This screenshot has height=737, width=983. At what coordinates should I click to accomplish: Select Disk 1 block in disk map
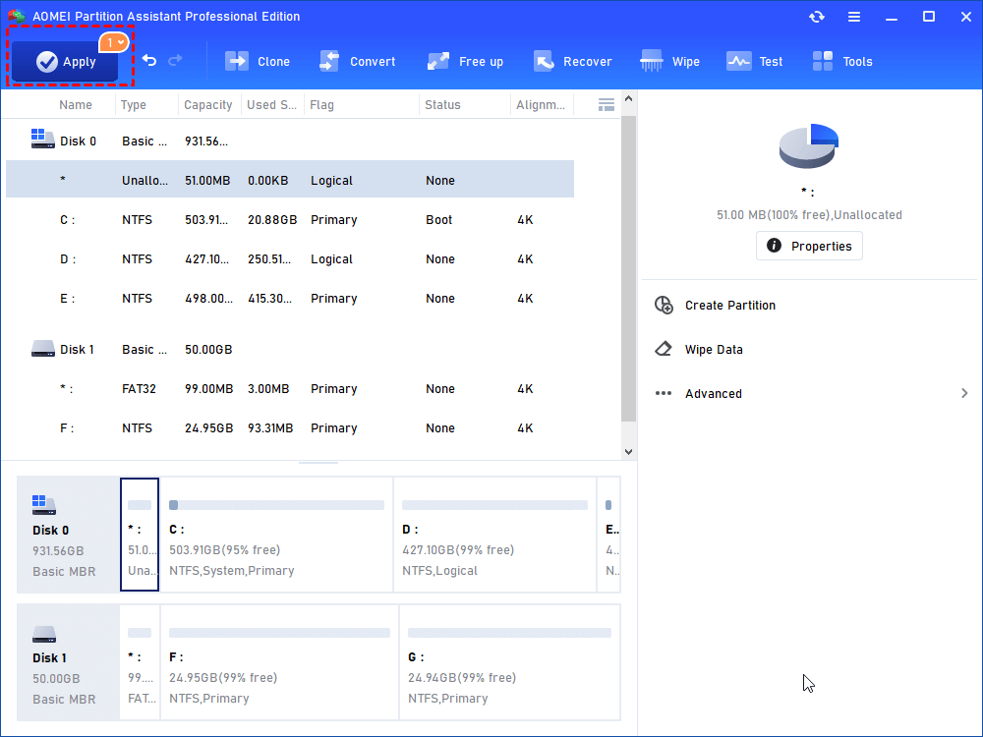tap(69, 662)
